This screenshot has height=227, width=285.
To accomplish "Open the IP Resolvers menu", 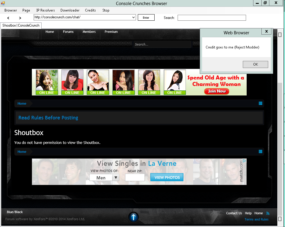I will pos(45,10).
